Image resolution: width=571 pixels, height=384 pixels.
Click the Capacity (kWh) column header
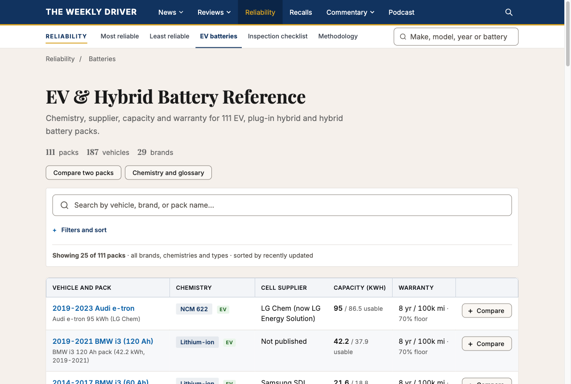tap(360, 288)
